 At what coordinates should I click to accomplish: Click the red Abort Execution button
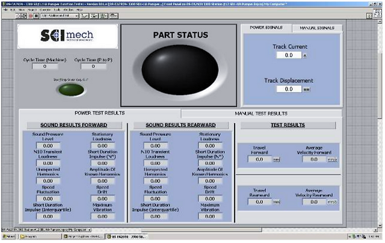click(x=31, y=16)
